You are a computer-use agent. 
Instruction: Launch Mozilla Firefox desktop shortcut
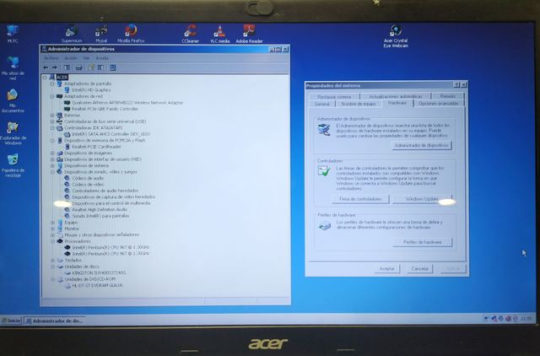pos(131,34)
